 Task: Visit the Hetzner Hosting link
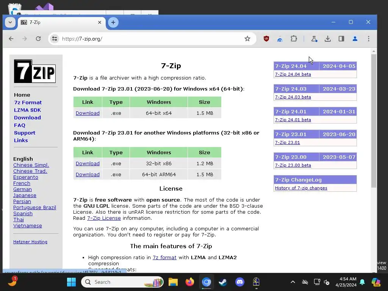(x=30, y=242)
